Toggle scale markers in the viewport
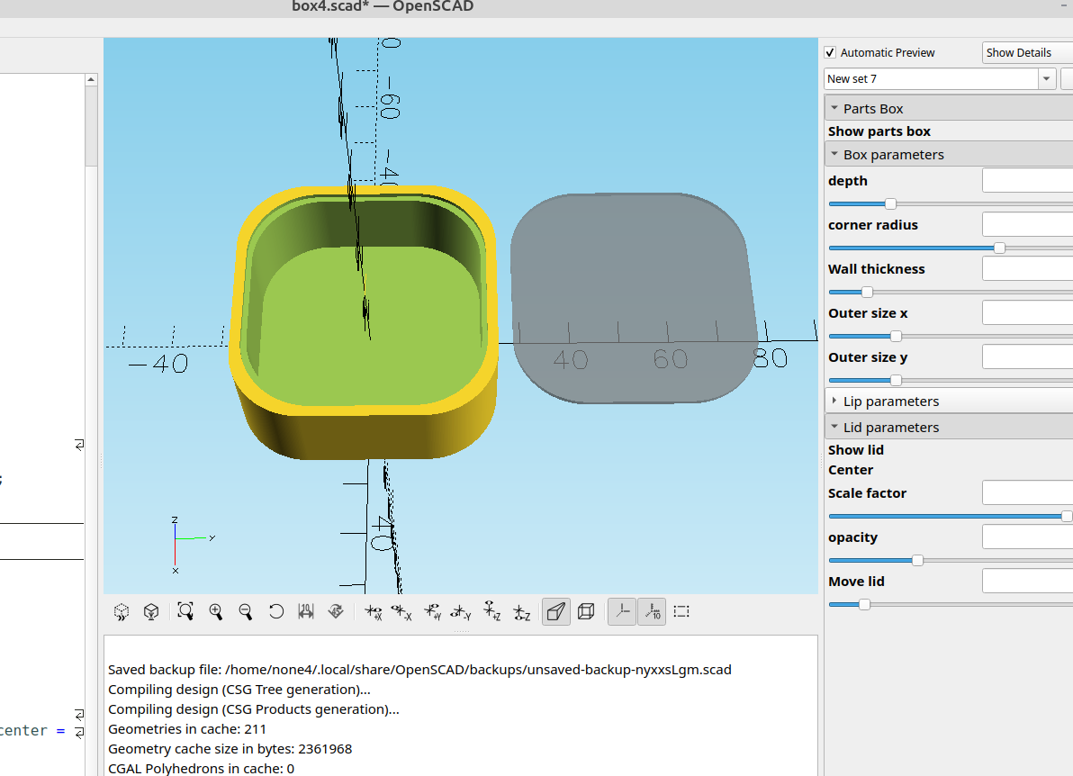The width and height of the screenshot is (1073, 776). pyautogui.click(x=652, y=611)
